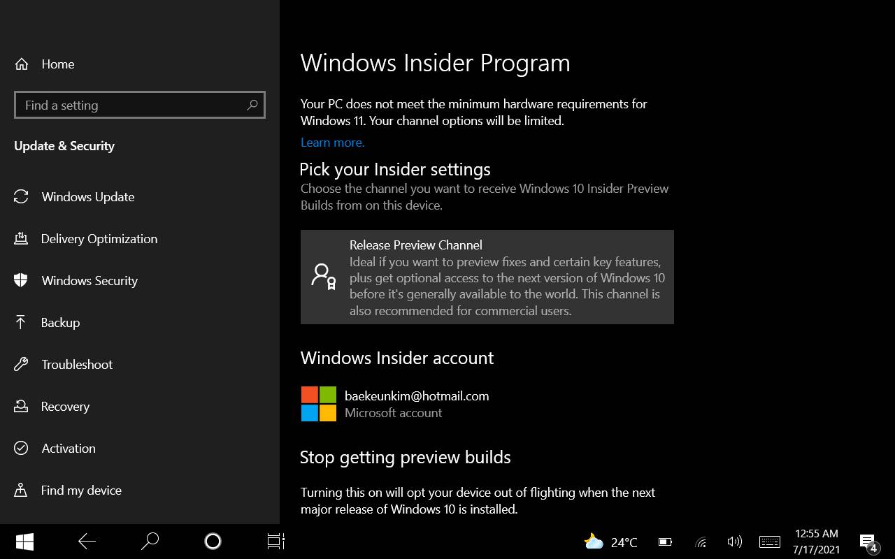Open the Action Center notifications icon
Image resolution: width=895 pixels, height=559 pixels.
(868, 542)
